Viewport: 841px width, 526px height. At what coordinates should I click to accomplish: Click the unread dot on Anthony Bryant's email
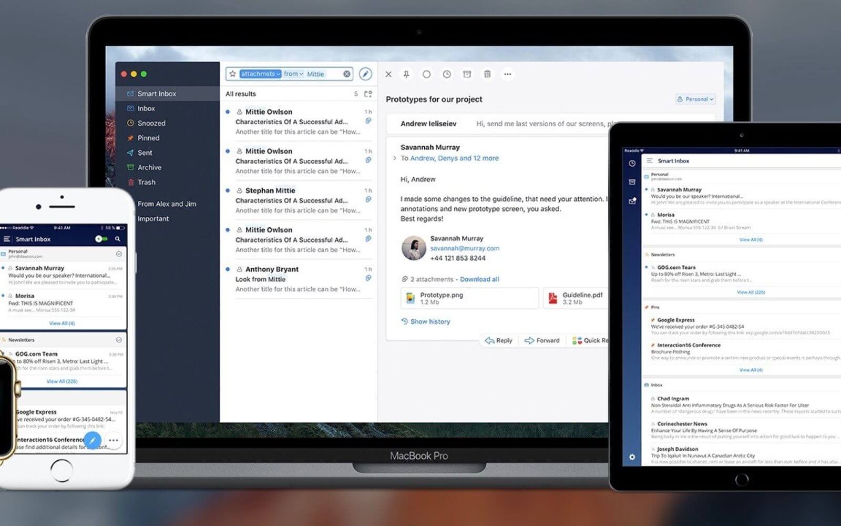(x=228, y=269)
